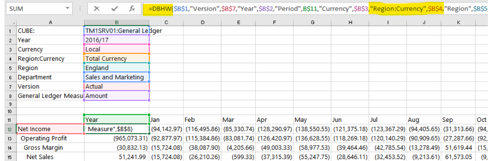491x161 pixels.
Task: Expand the Name Box dropdown arrow
Action: tap(67, 8)
